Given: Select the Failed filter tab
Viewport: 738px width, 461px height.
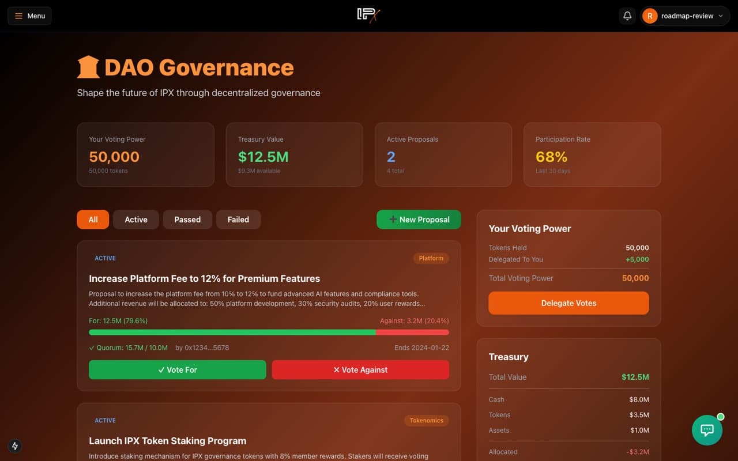Looking at the screenshot, I should coord(238,220).
